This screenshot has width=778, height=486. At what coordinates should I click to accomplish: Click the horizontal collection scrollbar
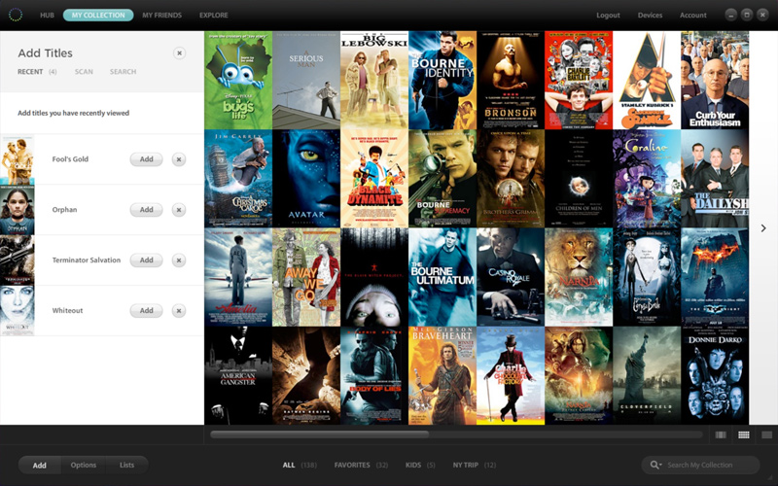[321, 434]
